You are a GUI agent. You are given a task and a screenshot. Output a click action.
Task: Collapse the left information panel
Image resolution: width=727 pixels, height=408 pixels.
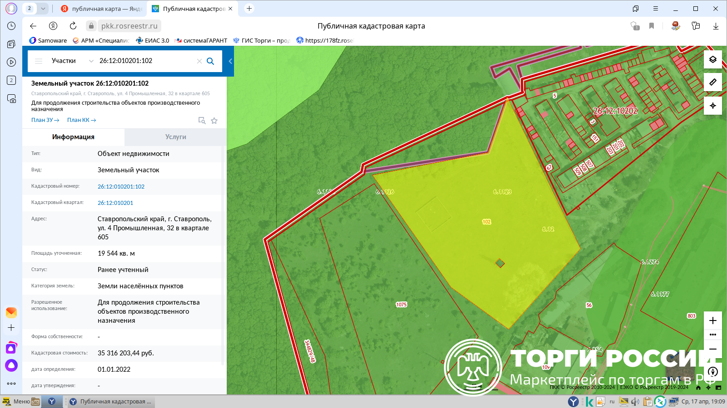(x=230, y=61)
